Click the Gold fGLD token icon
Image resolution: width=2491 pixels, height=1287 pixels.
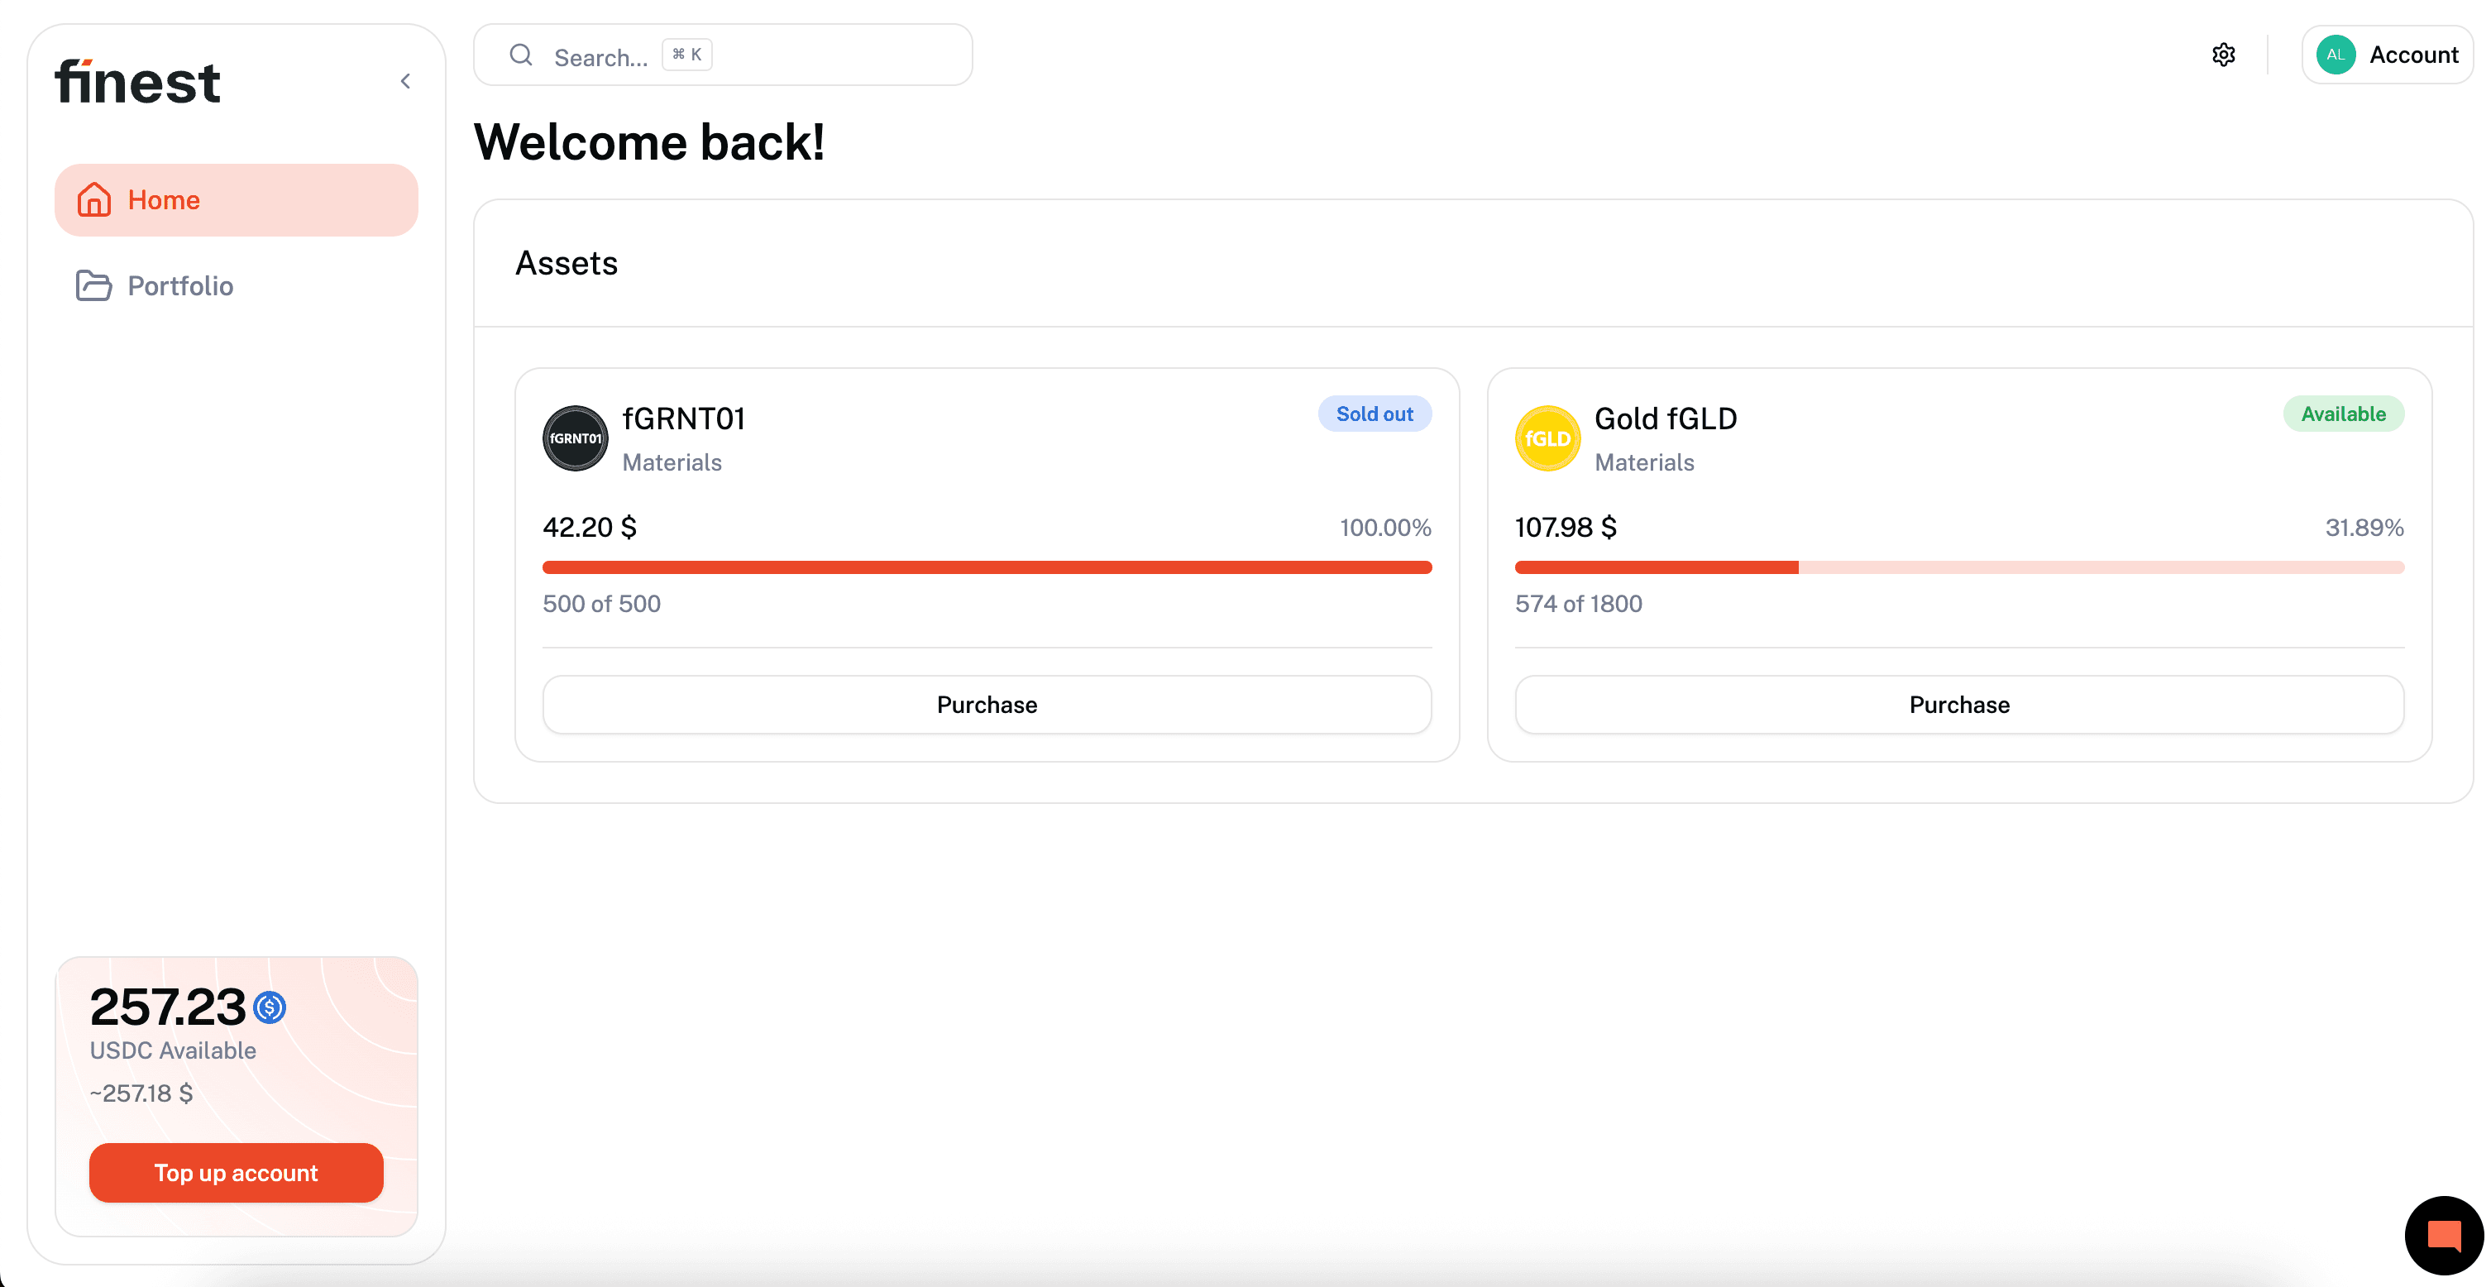1547,438
